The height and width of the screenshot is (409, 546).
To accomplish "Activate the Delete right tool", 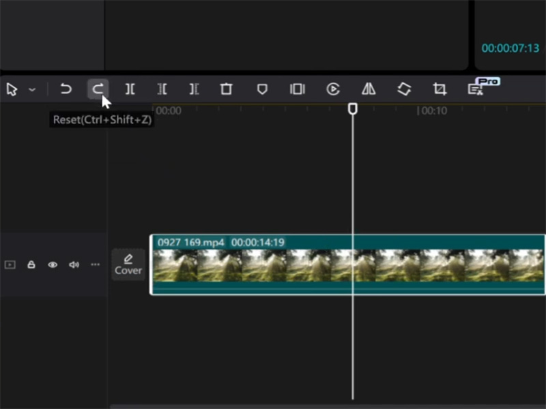I will 194,89.
